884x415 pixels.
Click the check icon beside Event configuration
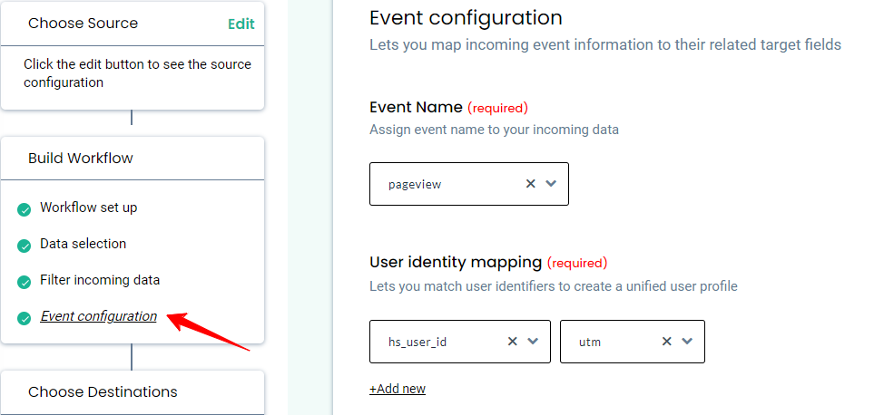pyautogui.click(x=24, y=318)
